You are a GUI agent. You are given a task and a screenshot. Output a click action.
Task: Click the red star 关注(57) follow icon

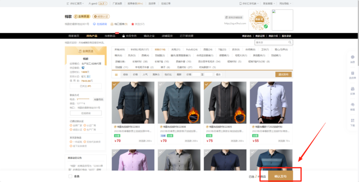pos(133,24)
